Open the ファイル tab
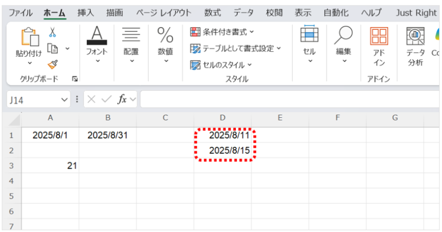This screenshot has width=442, height=232. 21,13
